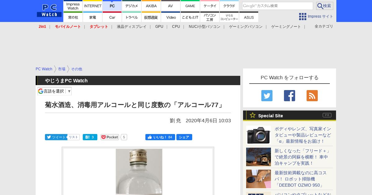Open the Car tab

(x=112, y=17)
